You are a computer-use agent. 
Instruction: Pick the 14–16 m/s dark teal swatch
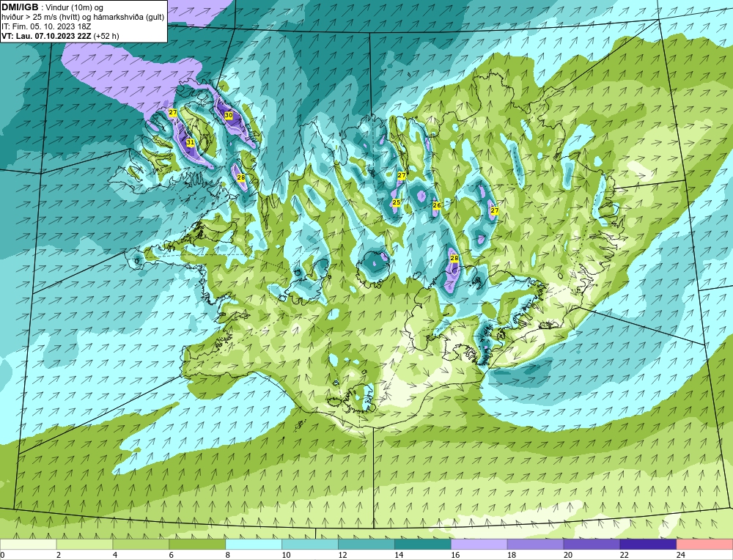click(x=423, y=544)
